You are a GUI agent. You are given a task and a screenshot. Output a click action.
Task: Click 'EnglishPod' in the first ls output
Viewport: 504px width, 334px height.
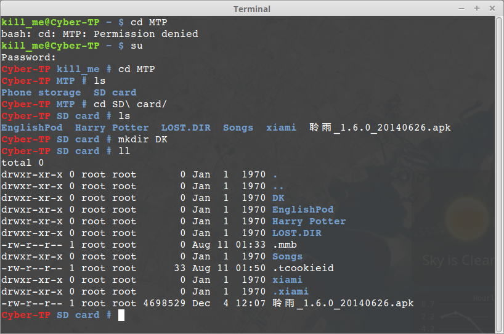pos(32,128)
